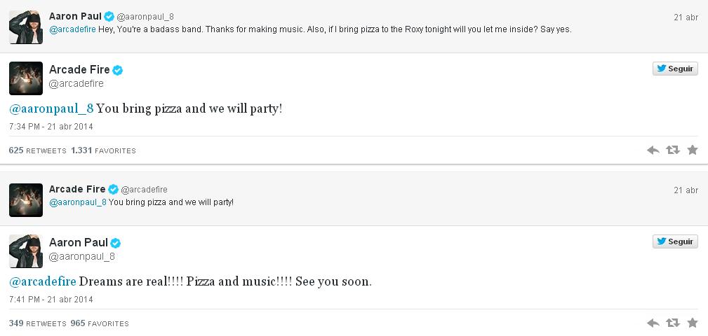View the 625 retweets list

[x=37, y=150]
